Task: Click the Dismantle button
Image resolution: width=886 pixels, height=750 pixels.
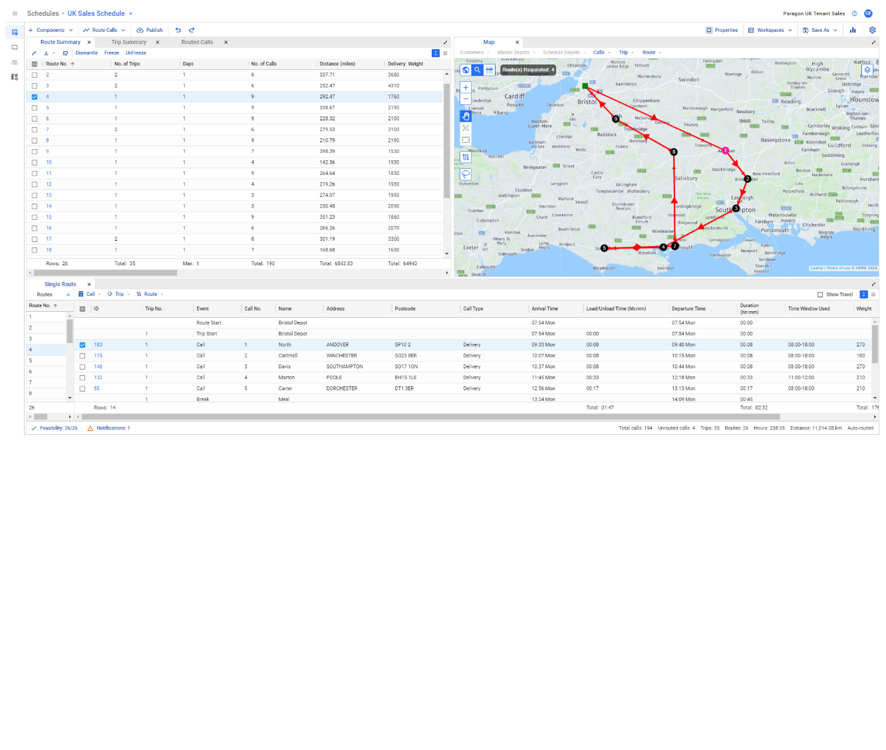Action: coord(86,53)
